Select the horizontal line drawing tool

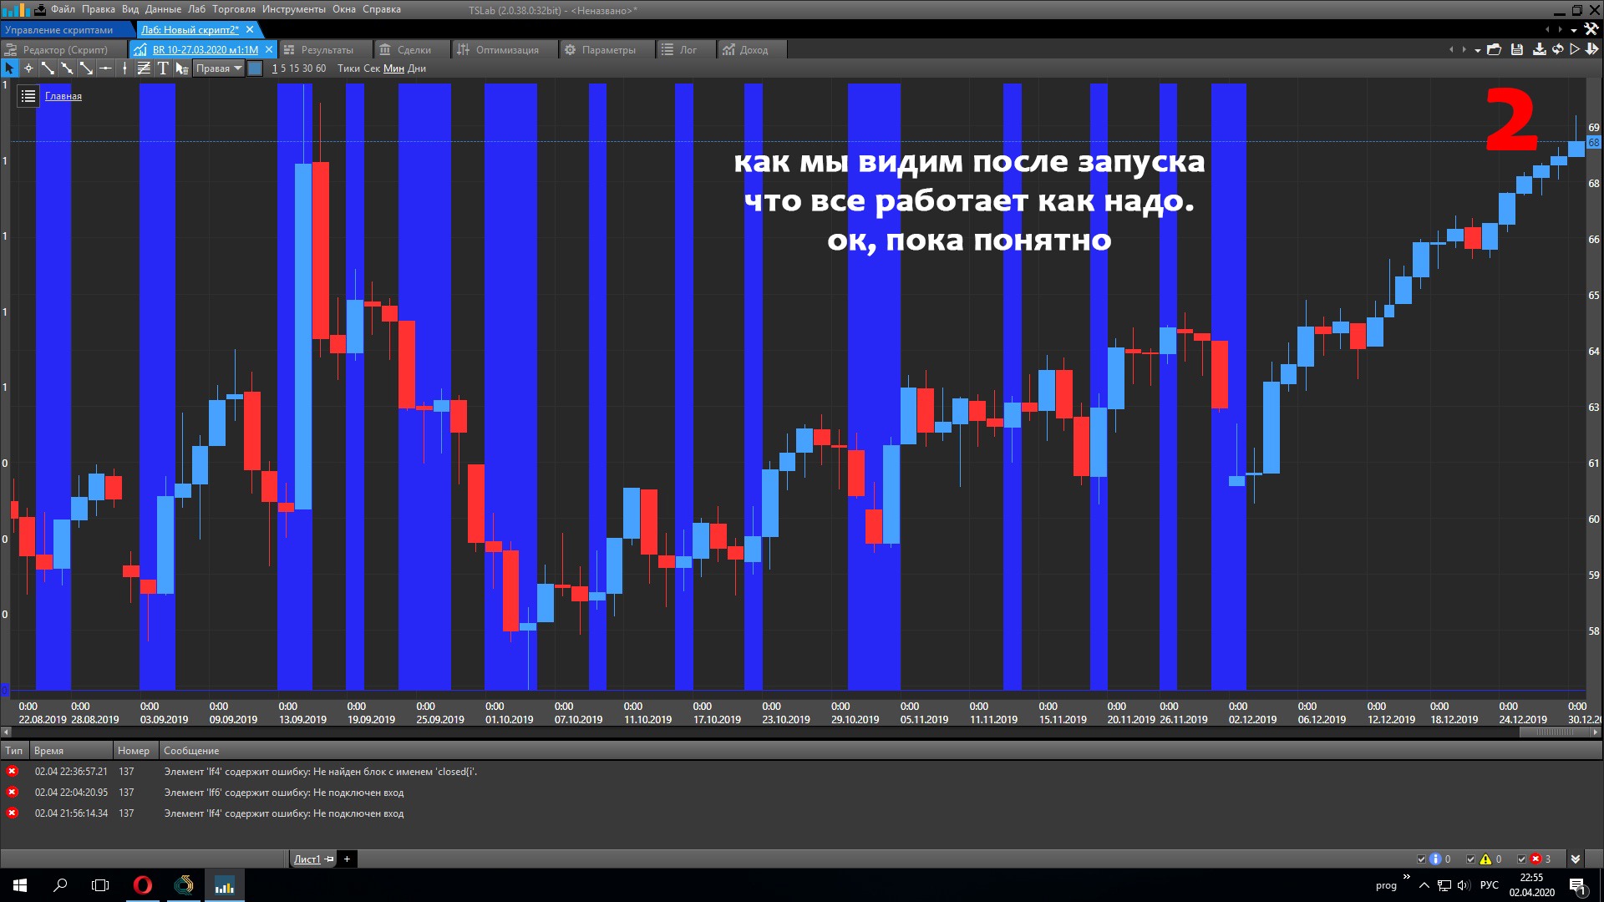[105, 68]
